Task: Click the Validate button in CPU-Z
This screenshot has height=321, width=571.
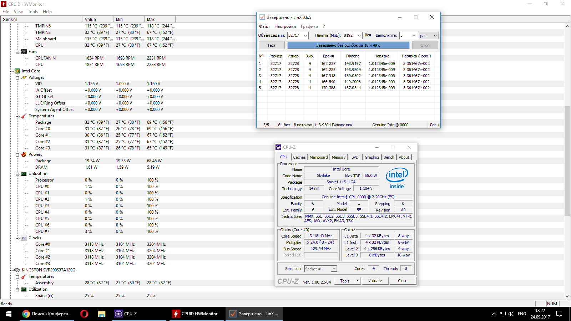Action: tap(375, 281)
